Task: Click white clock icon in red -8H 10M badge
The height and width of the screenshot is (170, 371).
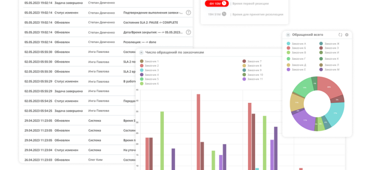Action: coord(225,3)
